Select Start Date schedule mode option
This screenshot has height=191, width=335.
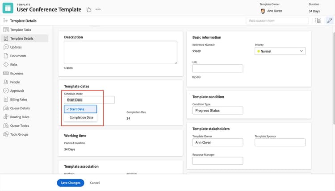click(77, 109)
